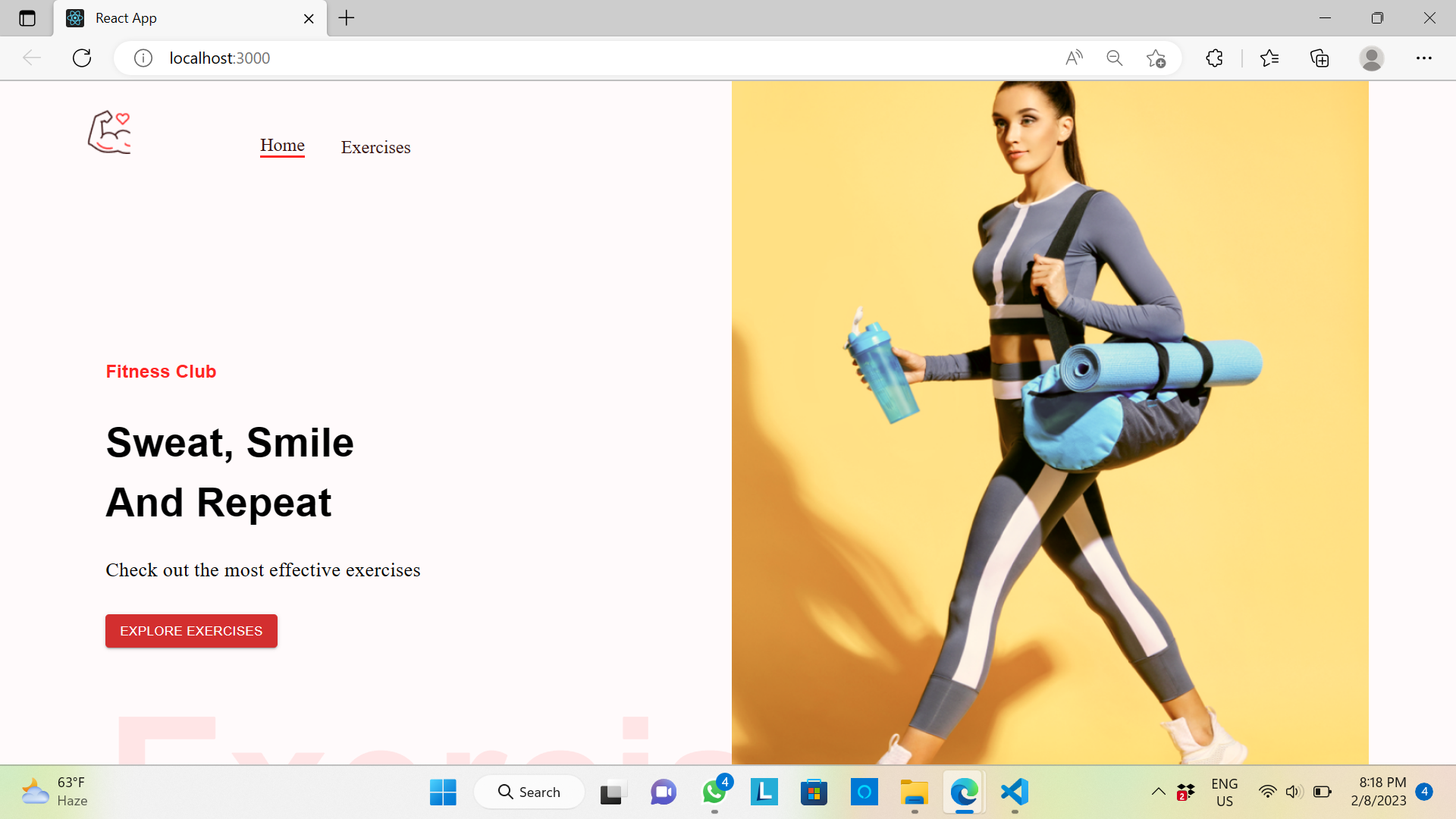Select the Exercises navigation item
The image size is (1456, 819).
click(375, 147)
